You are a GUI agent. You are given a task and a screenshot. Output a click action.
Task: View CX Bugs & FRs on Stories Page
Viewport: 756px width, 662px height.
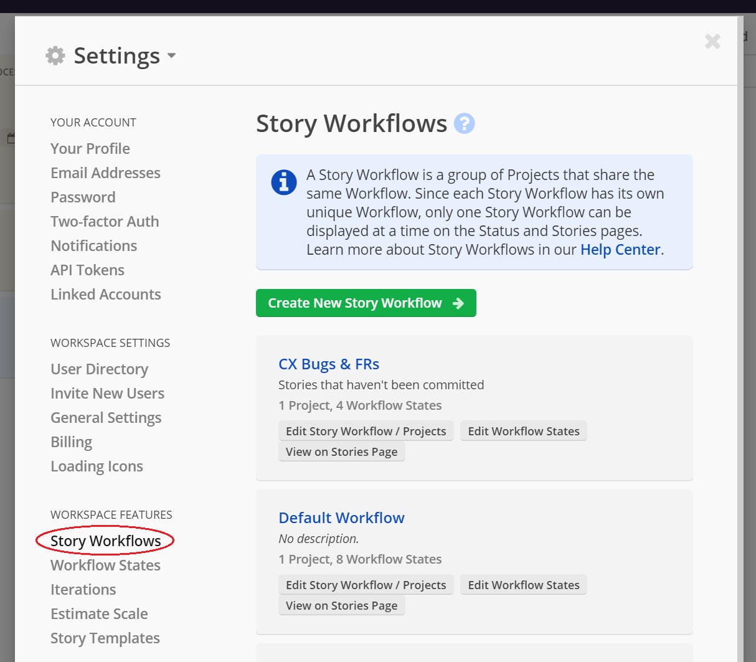[x=341, y=452]
